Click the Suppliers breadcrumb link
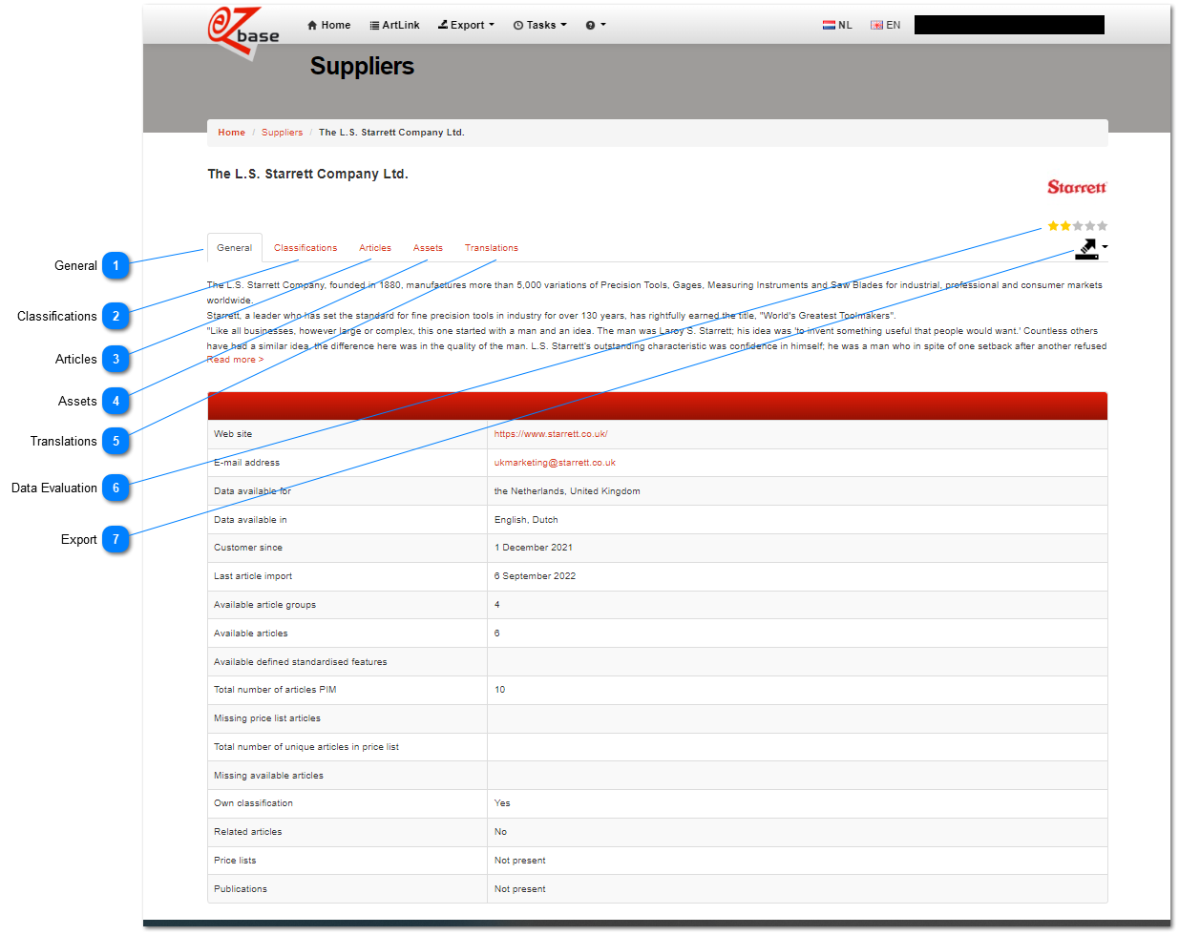 (x=282, y=133)
